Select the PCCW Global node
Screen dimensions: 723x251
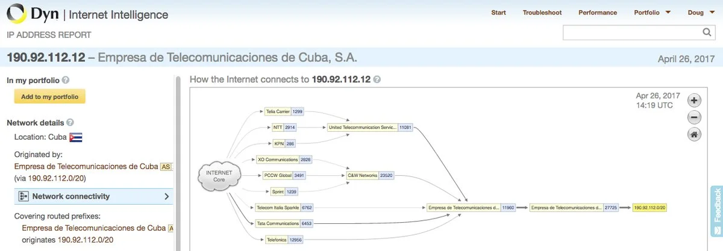(284, 176)
